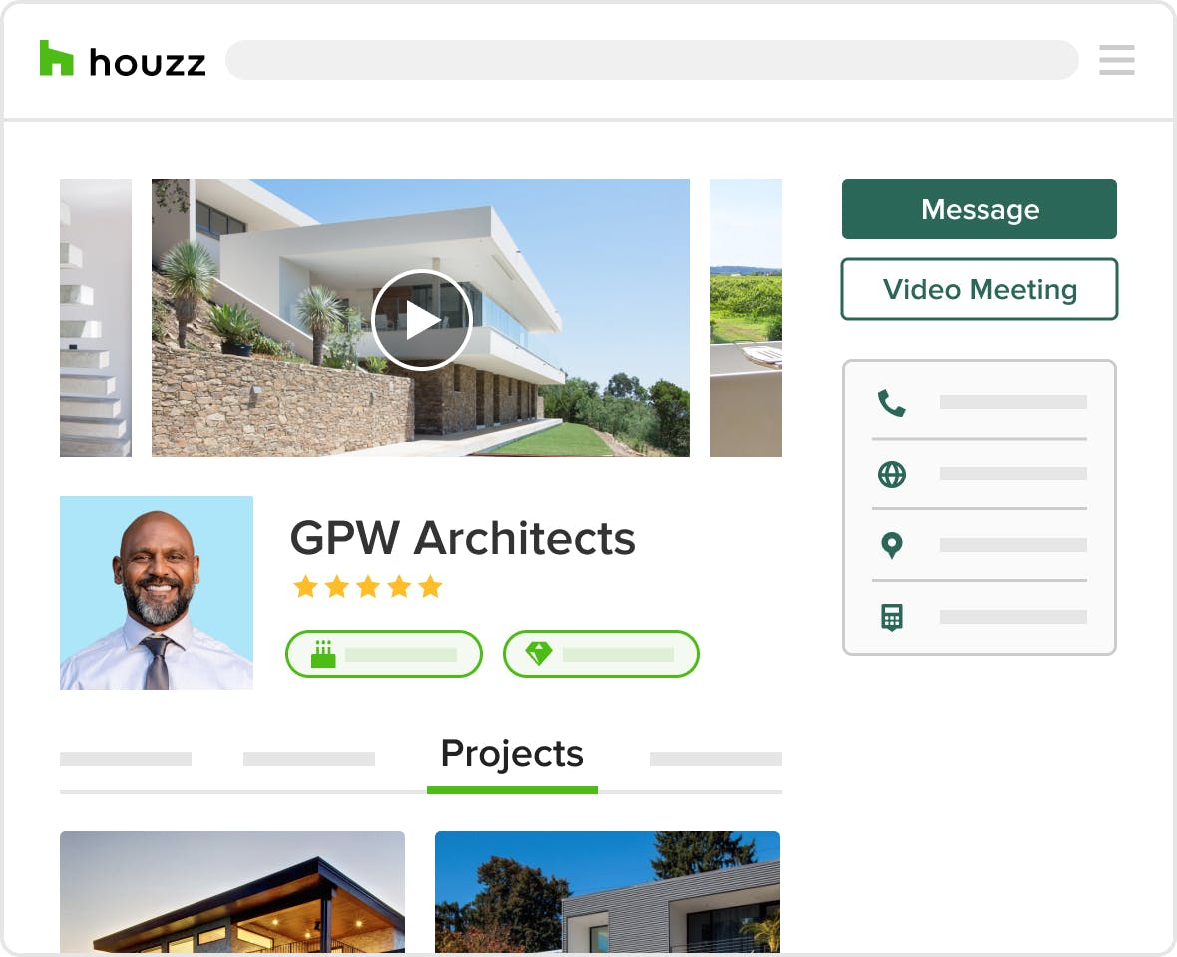Image resolution: width=1177 pixels, height=957 pixels.
Task: Switch to the Projects tab
Action: [x=512, y=753]
